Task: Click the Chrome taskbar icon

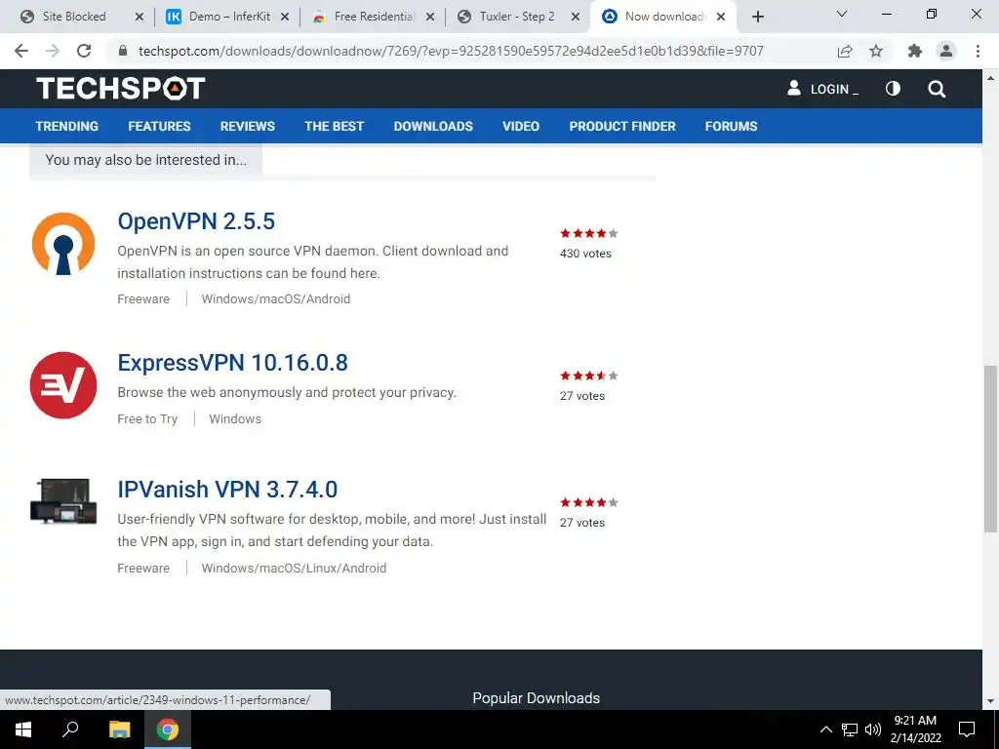Action: [168, 729]
